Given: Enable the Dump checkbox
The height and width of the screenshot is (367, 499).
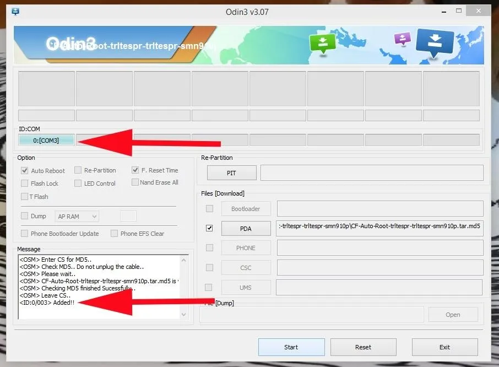Looking at the screenshot, I should click(x=24, y=216).
